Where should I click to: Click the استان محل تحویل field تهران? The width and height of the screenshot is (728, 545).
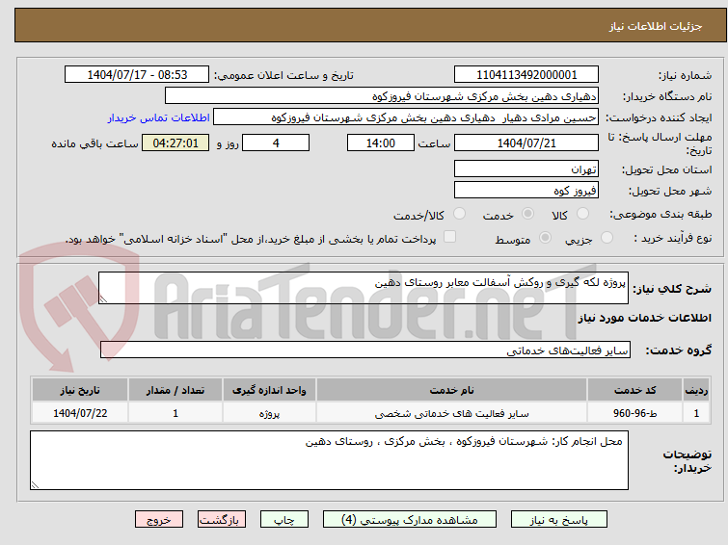(526, 169)
